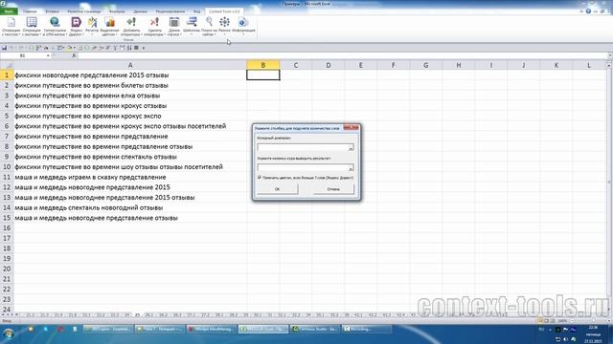Open the Name Box dropdown
613x344 pixels.
point(48,55)
